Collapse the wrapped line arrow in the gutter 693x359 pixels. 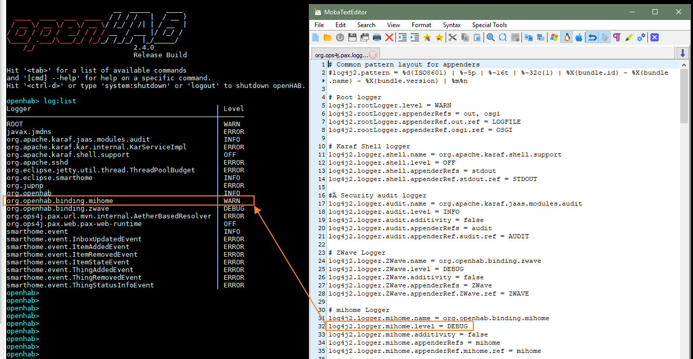(323, 80)
